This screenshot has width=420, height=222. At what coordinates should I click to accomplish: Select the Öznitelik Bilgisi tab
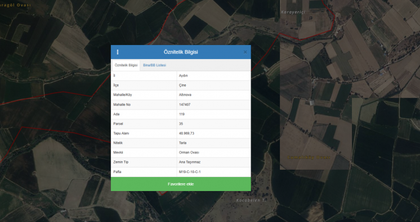tap(126, 65)
